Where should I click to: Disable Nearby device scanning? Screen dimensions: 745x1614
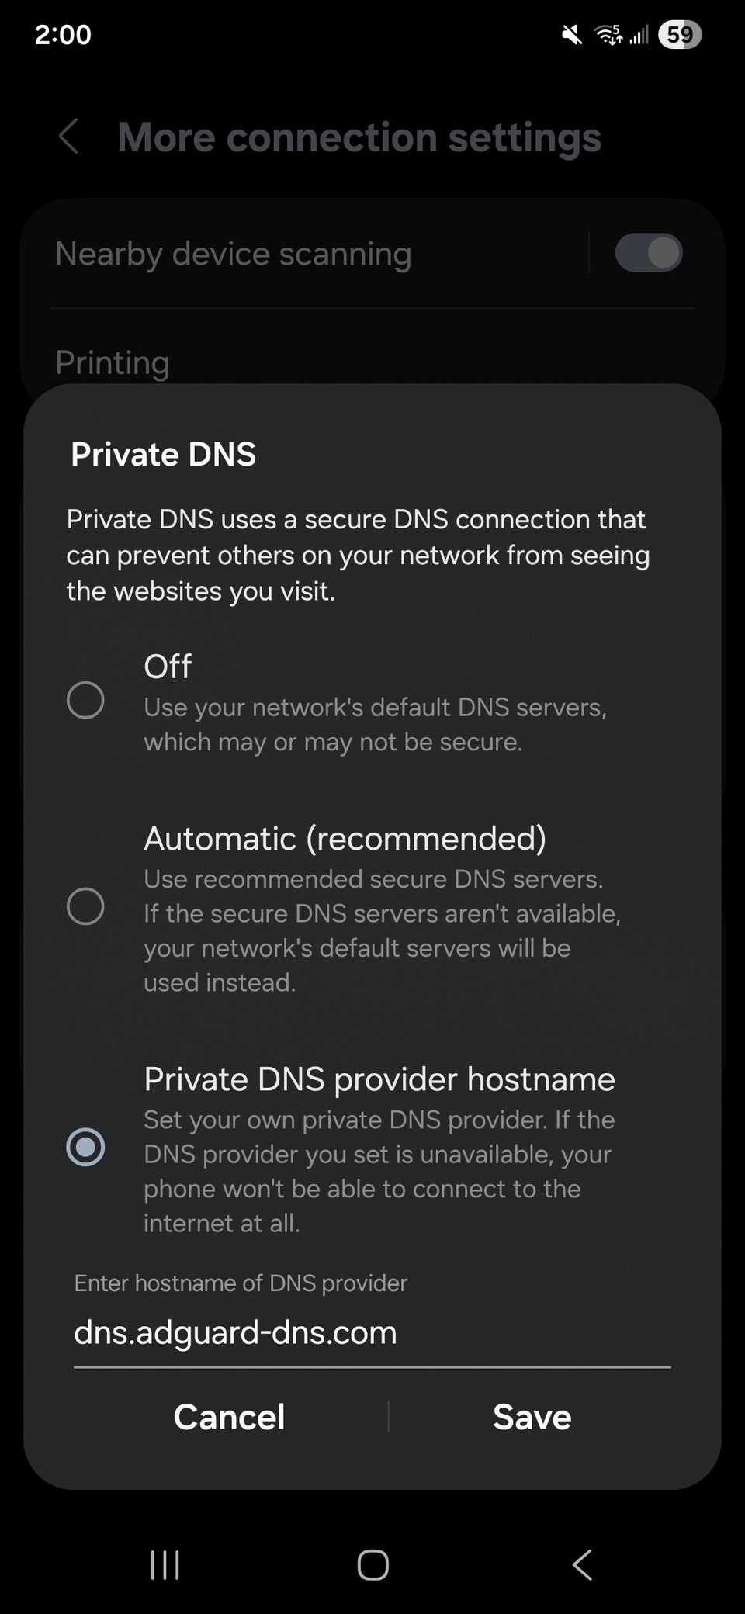pos(650,253)
